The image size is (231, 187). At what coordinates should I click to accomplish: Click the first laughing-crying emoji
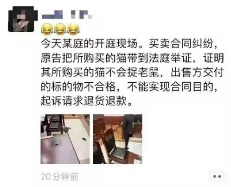pyautogui.click(x=47, y=29)
